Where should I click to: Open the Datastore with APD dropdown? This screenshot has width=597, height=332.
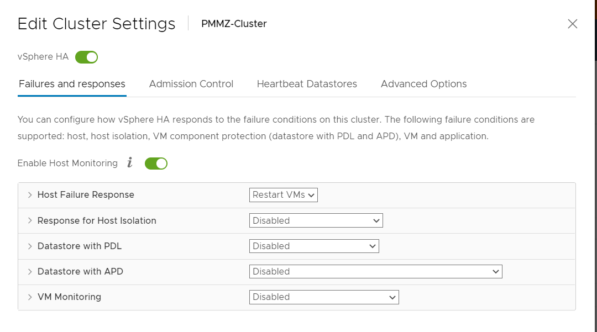pos(376,272)
